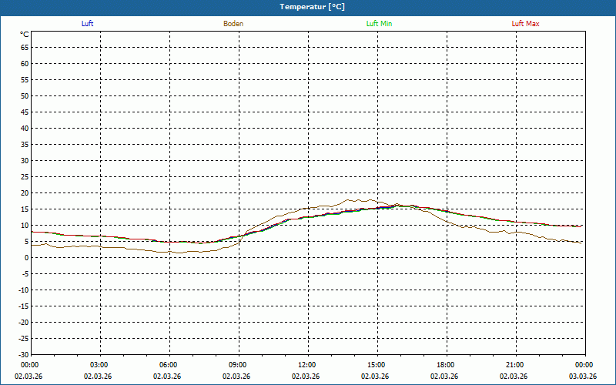This screenshot has width=616, height=385.
Task: Click the °C axis unit label
Action: coord(25,35)
